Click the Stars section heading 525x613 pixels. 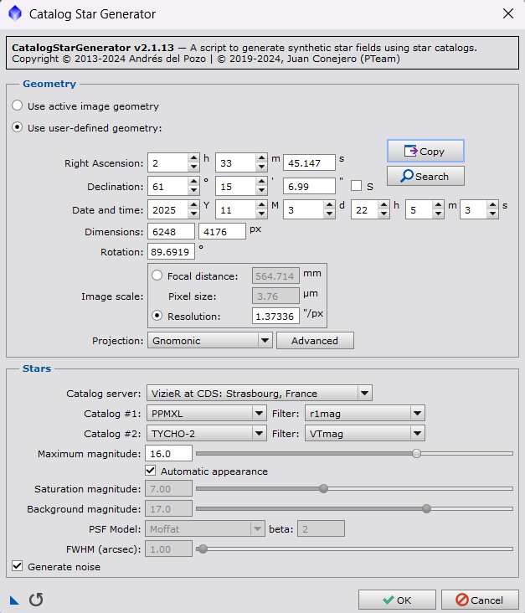point(37,368)
